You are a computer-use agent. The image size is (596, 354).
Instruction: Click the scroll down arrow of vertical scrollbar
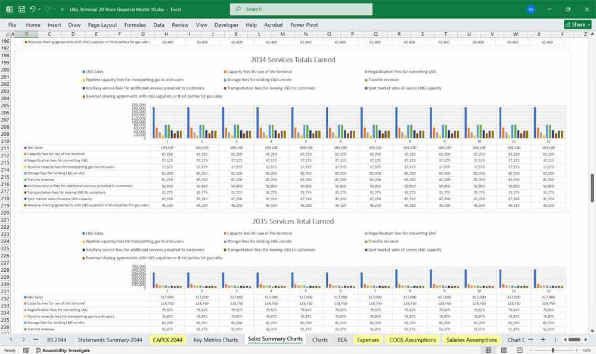point(592,331)
